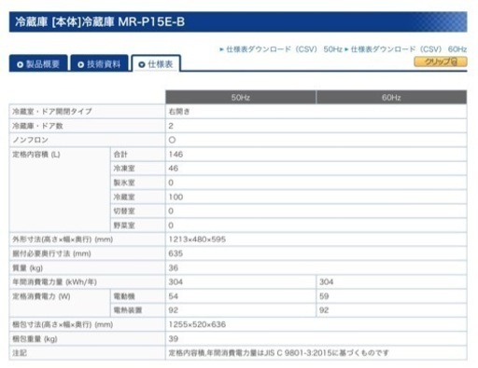Click the ノンフロン circle mark value

pos(172,140)
